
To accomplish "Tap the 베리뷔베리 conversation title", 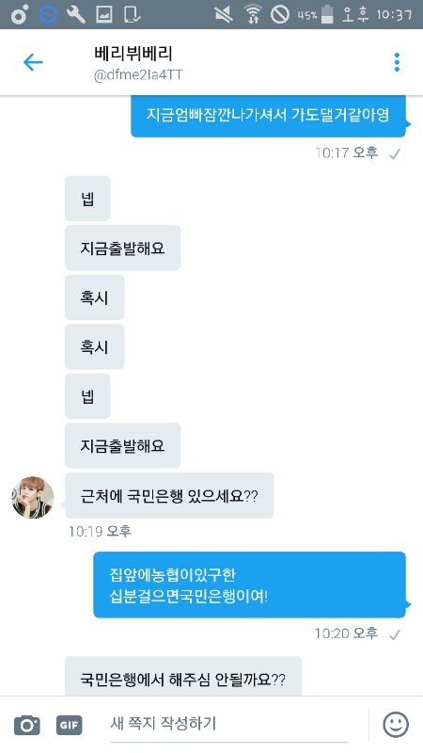I will click(133, 54).
